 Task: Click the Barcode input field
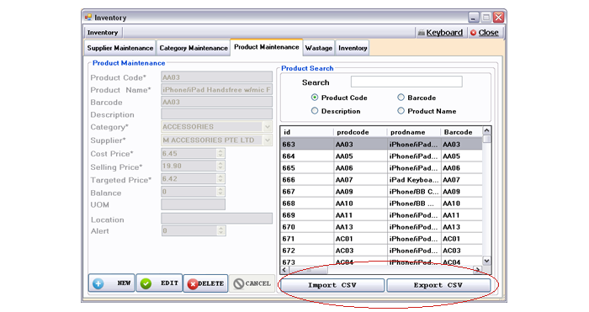tap(217, 102)
